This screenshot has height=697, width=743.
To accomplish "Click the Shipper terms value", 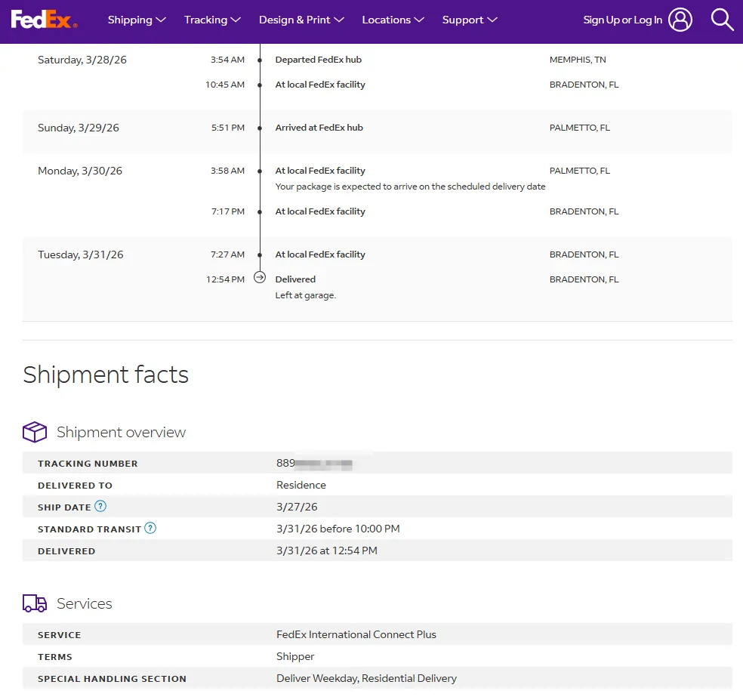I will tap(295, 657).
